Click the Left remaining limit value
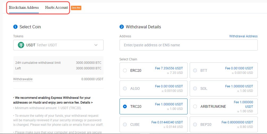The width and height of the screenshot is (267, 134). [88, 68]
